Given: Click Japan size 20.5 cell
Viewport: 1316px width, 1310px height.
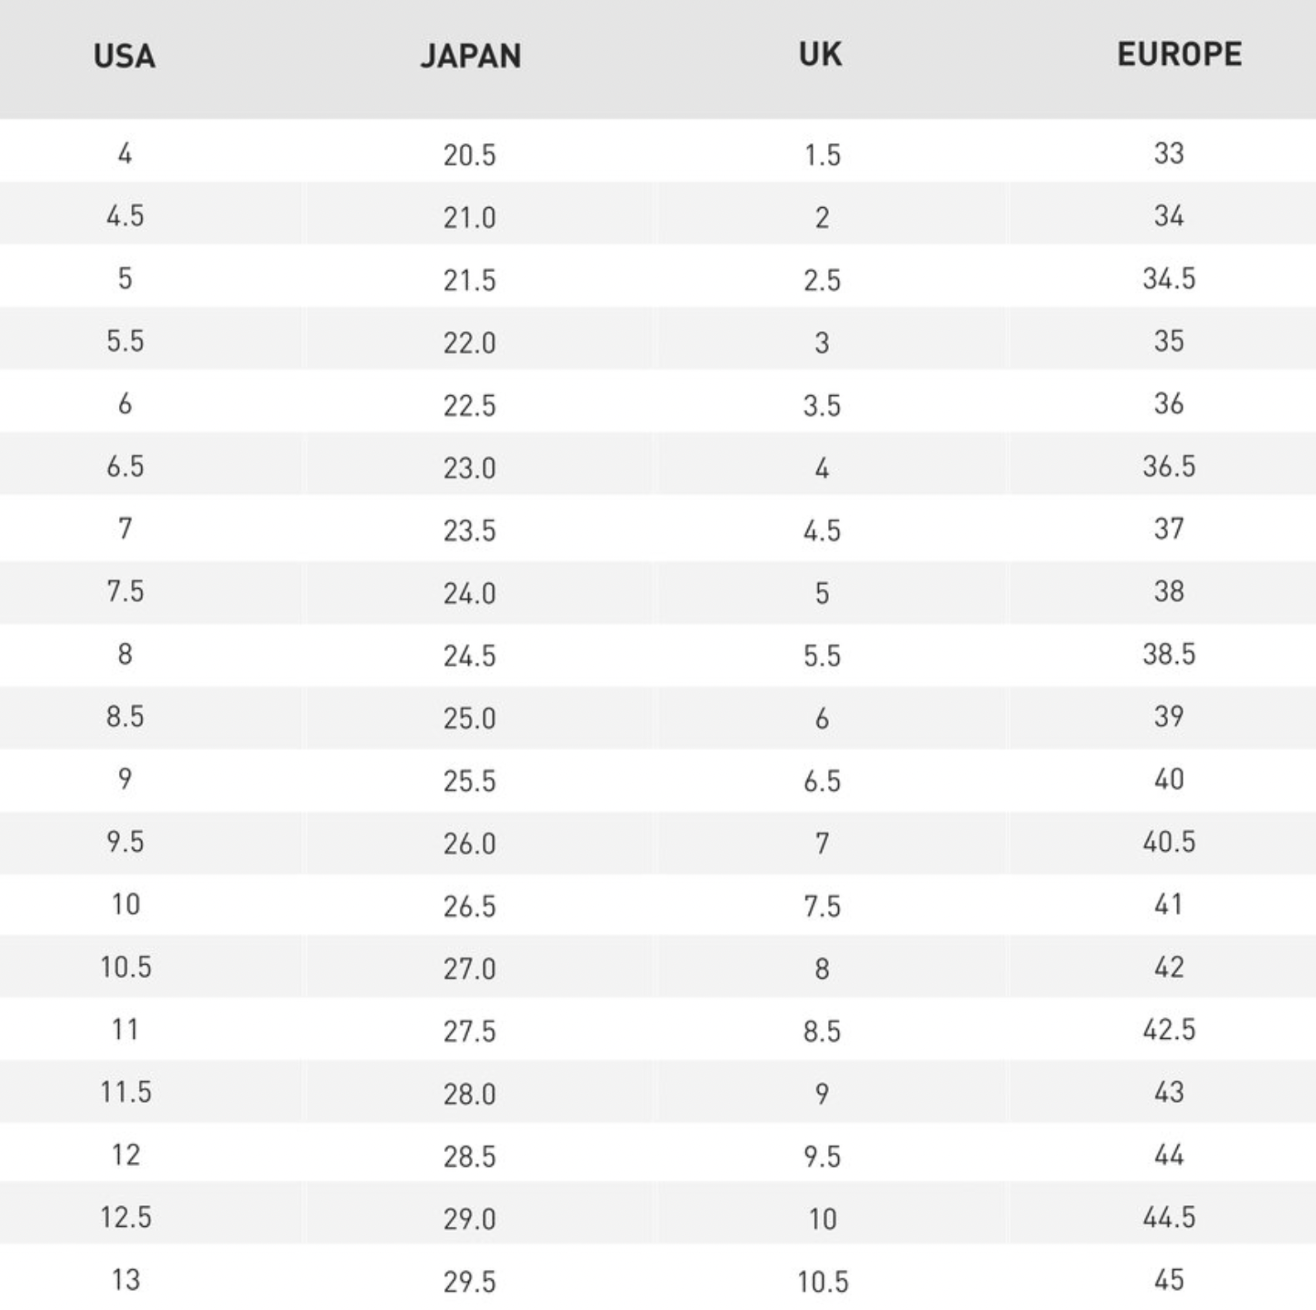Looking at the screenshot, I should [x=470, y=155].
